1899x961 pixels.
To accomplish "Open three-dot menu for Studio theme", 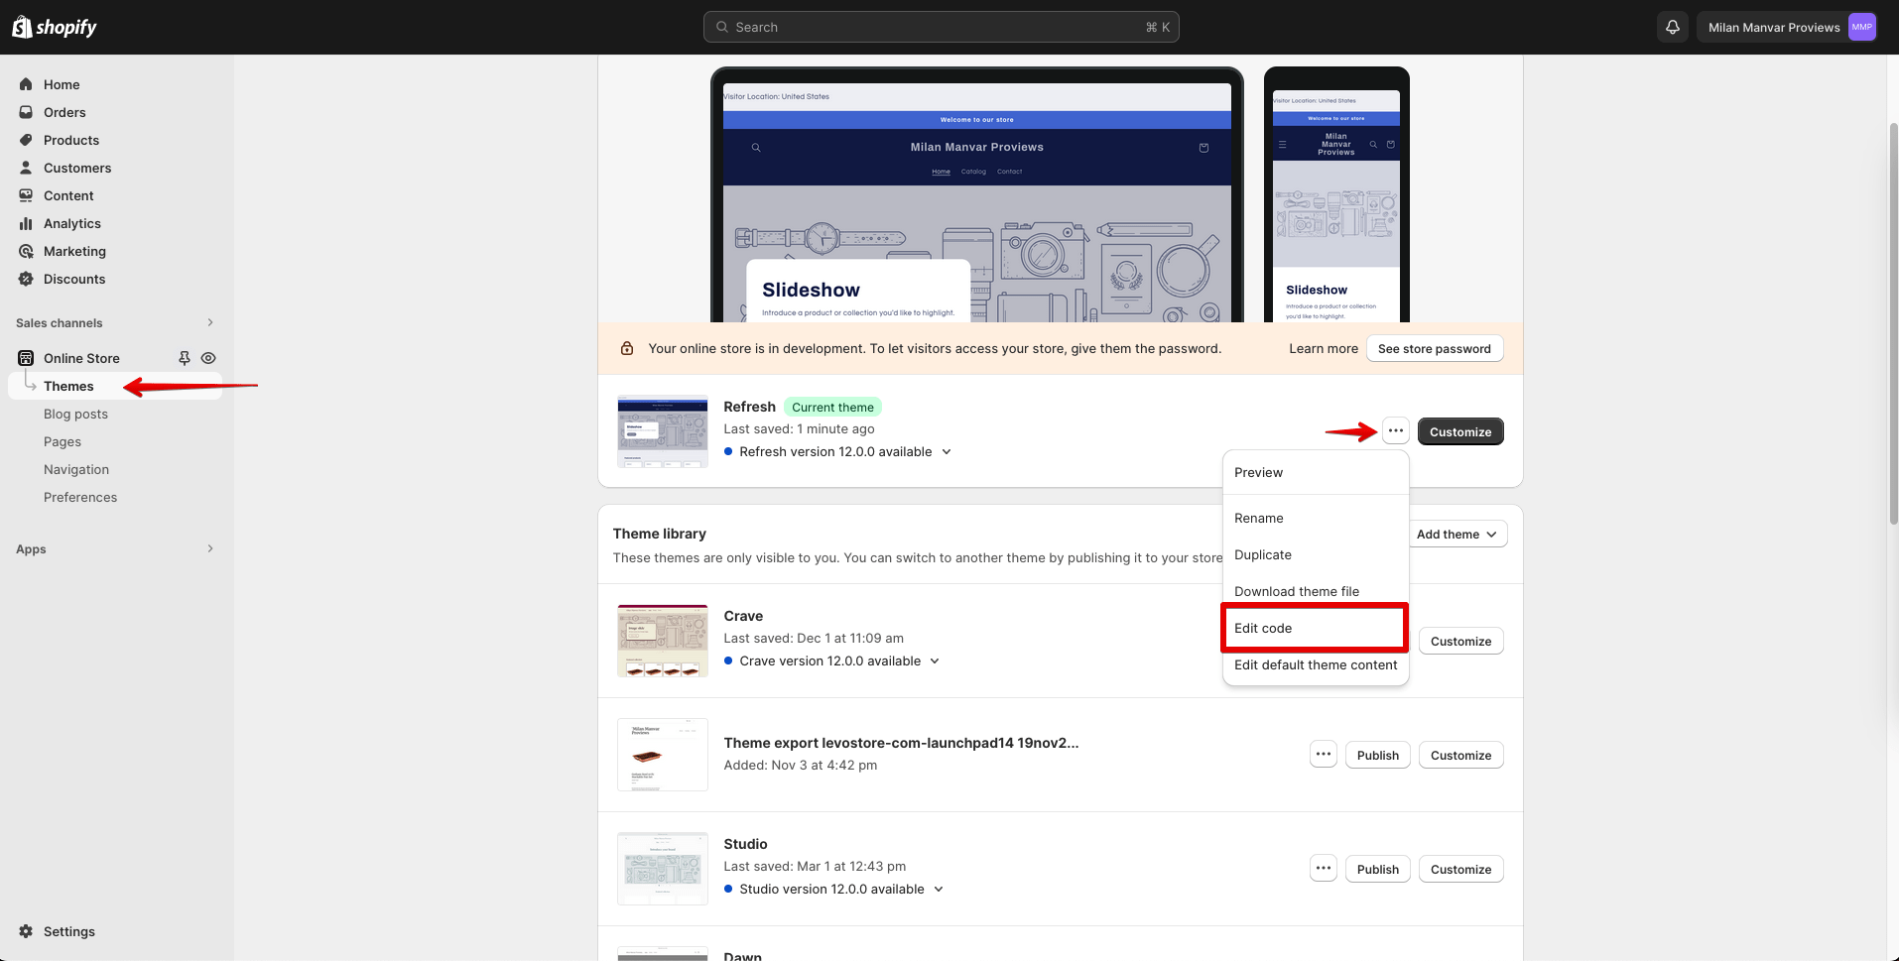I will click(x=1324, y=868).
